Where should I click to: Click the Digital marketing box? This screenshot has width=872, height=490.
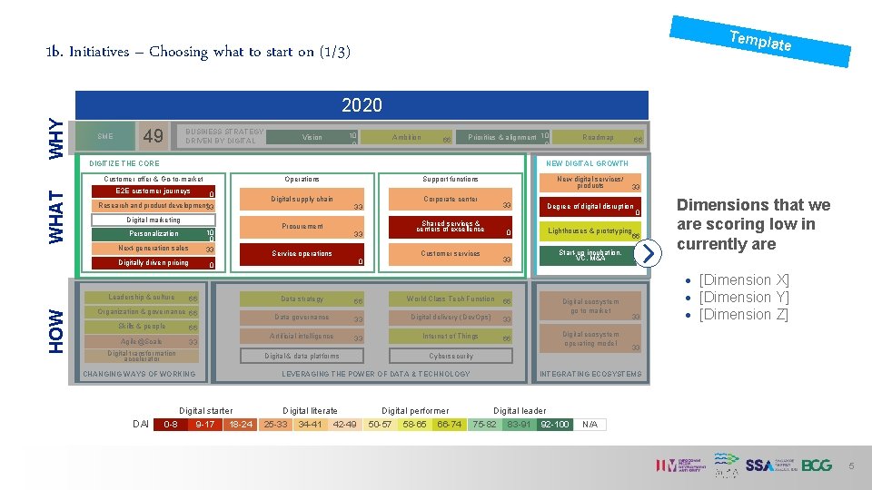[x=154, y=220]
